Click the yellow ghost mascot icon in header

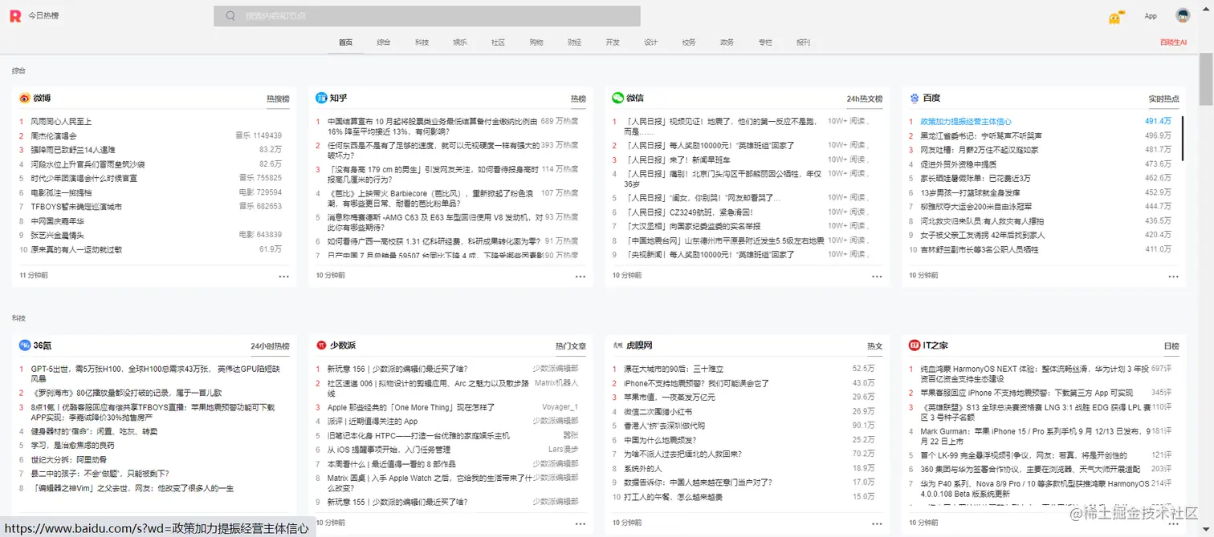pos(1115,17)
